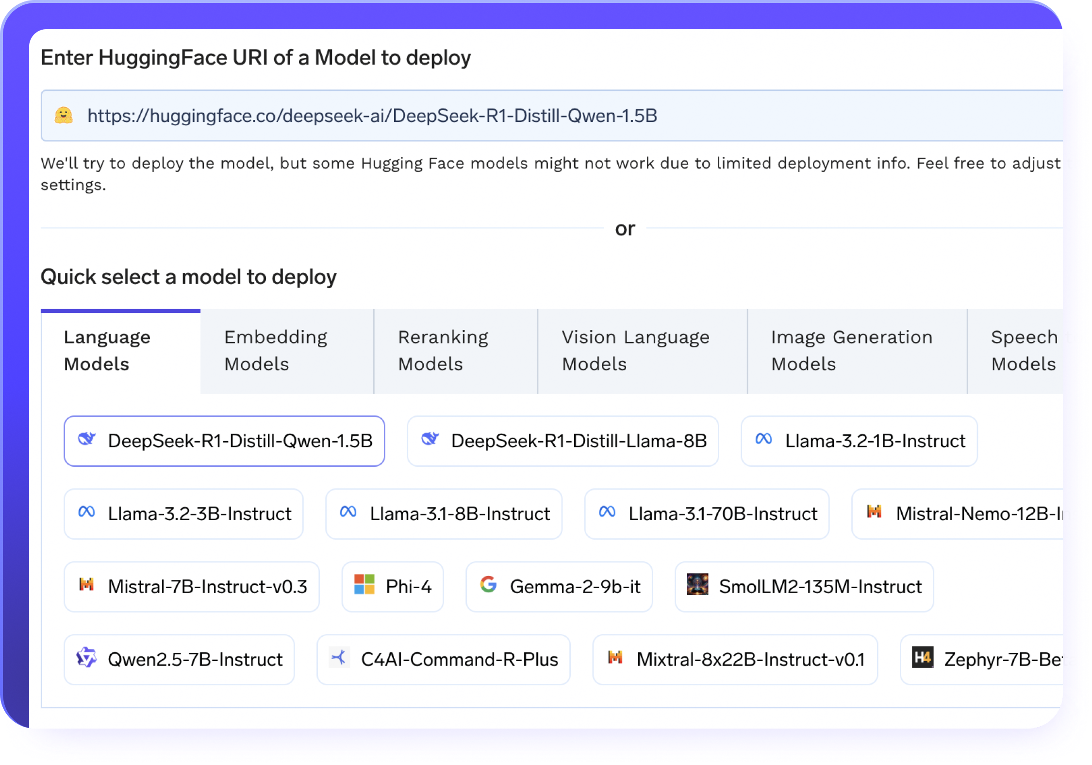The image size is (1092, 765).
Task: Choose Llama-3.1-70B-Instruct model
Action: point(707,514)
